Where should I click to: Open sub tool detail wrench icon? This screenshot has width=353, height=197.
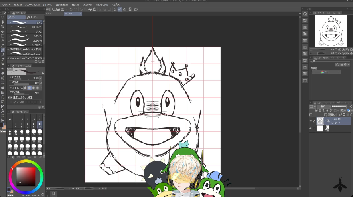click(43, 107)
